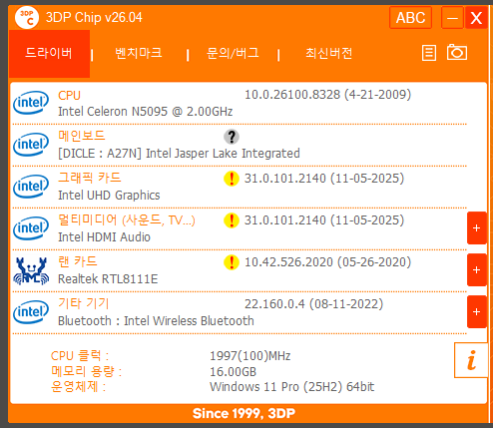Open the 그래픽 카드 driver link
The image size is (493, 428).
tap(90, 178)
